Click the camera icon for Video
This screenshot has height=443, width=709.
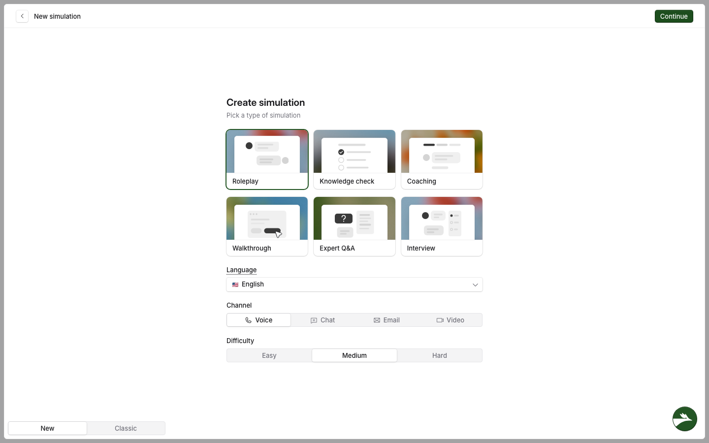point(440,320)
